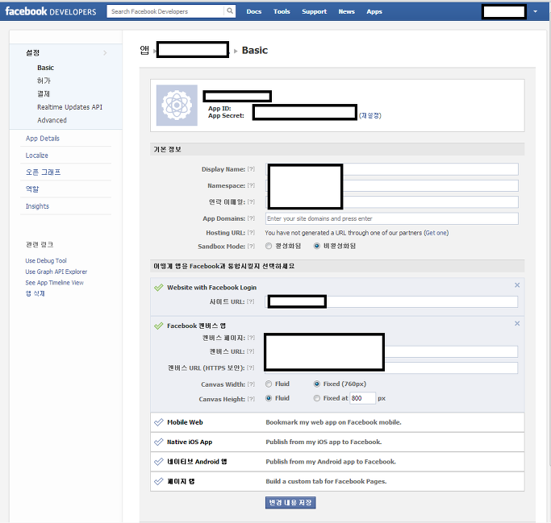Open help for Canvas Width
551x523 pixels.
point(251,384)
